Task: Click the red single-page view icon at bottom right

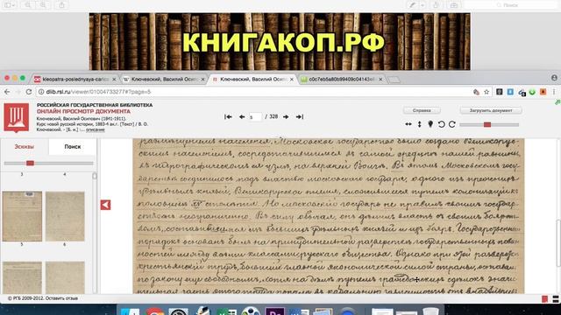Action: click(545, 299)
